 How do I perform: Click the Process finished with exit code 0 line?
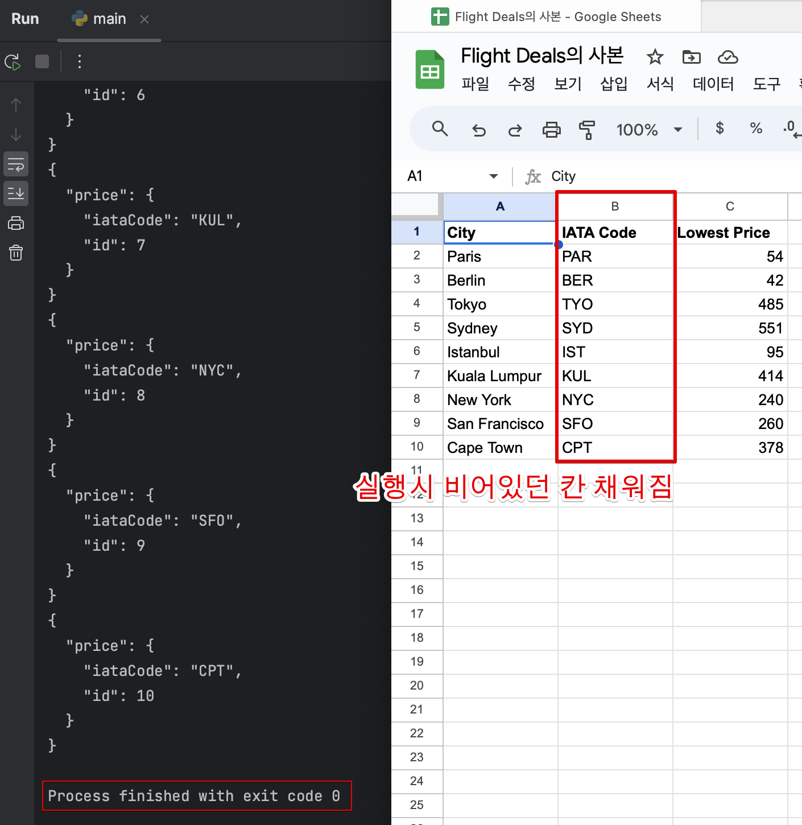[x=195, y=796]
